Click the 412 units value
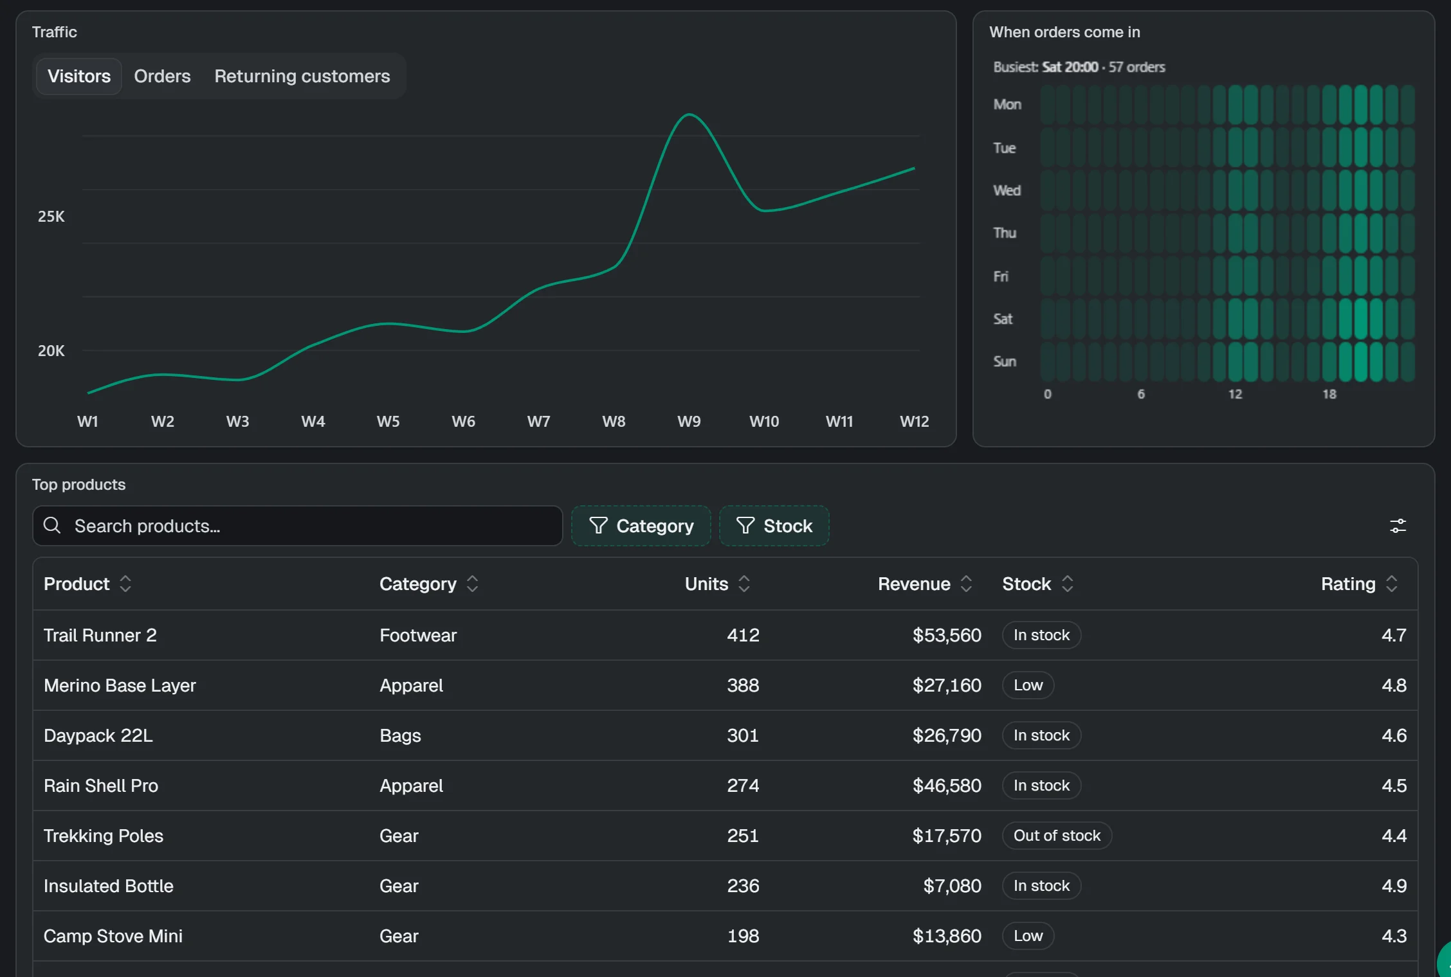This screenshot has width=1451, height=977. (743, 635)
